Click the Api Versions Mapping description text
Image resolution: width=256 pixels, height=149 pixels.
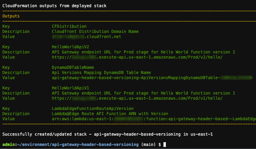click(101, 73)
